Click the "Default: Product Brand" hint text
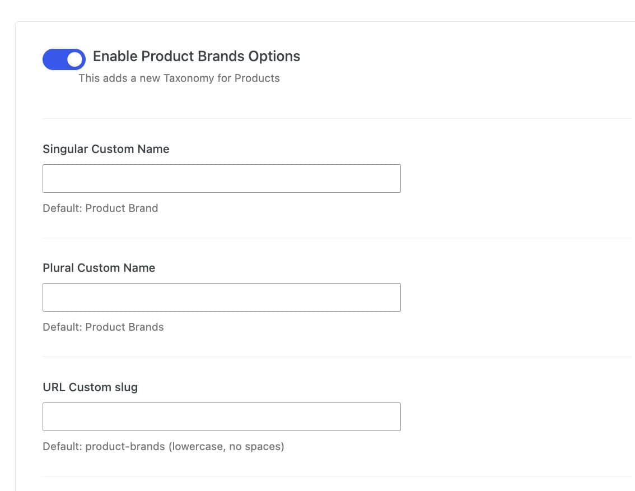635x491 pixels. 100,208
